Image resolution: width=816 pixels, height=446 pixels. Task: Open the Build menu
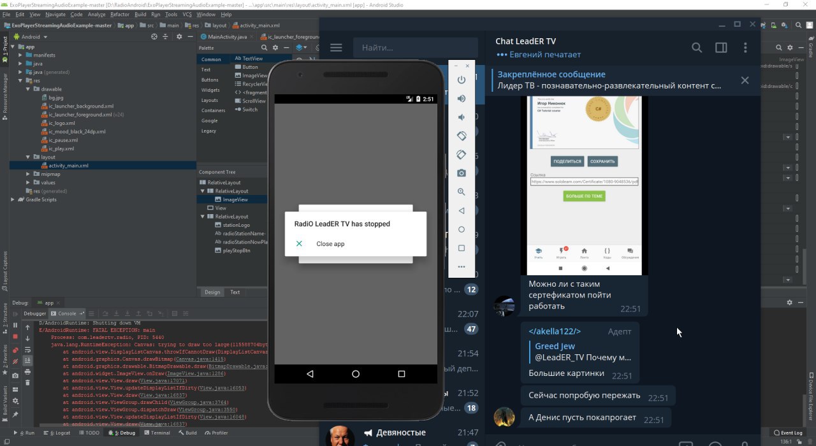(140, 14)
